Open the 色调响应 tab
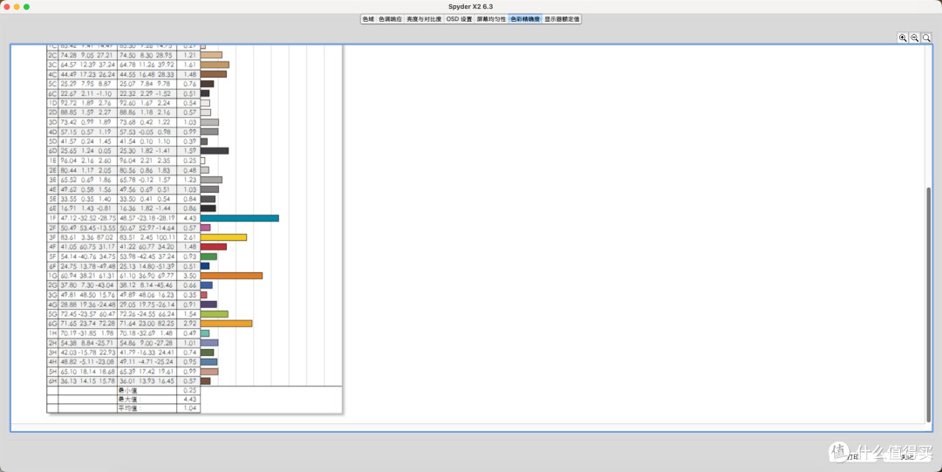The image size is (942, 472). 390,19
